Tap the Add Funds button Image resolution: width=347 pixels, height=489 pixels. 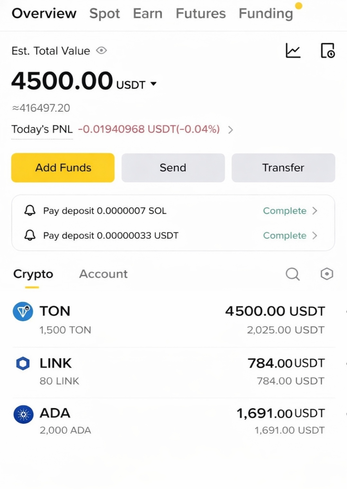coord(63,168)
